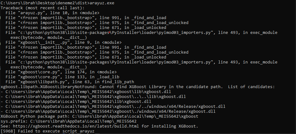Click the xgboost\core.py line 174 entry
This screenshot has height=134, width=296.
tap(61, 72)
